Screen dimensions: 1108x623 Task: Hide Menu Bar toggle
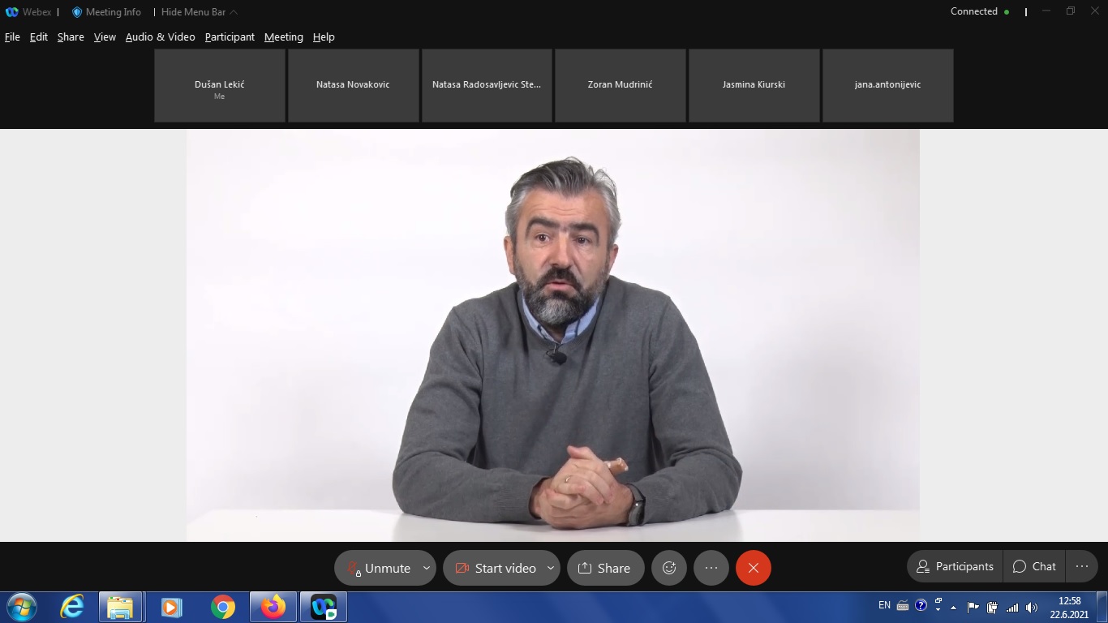click(199, 12)
